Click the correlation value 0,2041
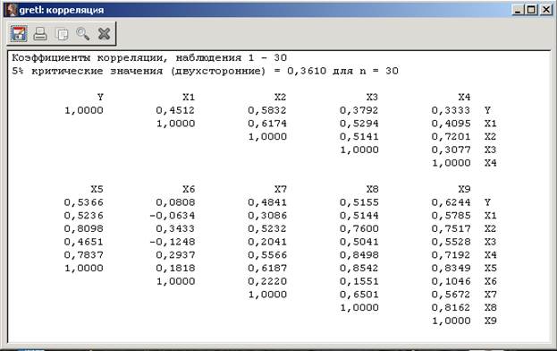Screen dimensions: 557x351 pyautogui.click(x=267, y=242)
